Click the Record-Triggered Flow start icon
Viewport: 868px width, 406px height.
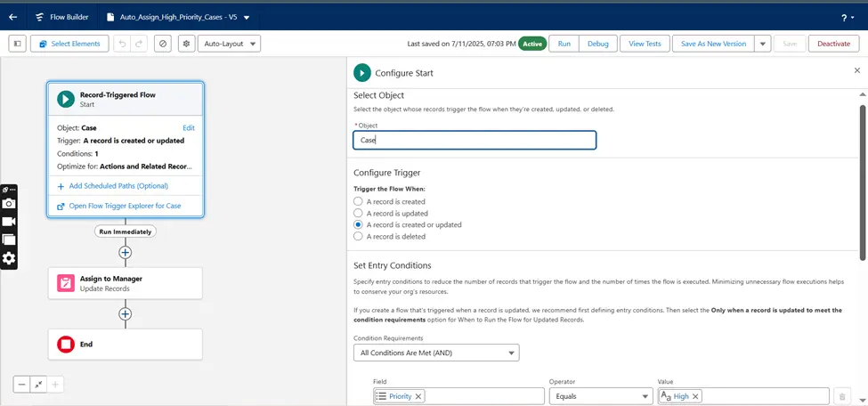(65, 99)
